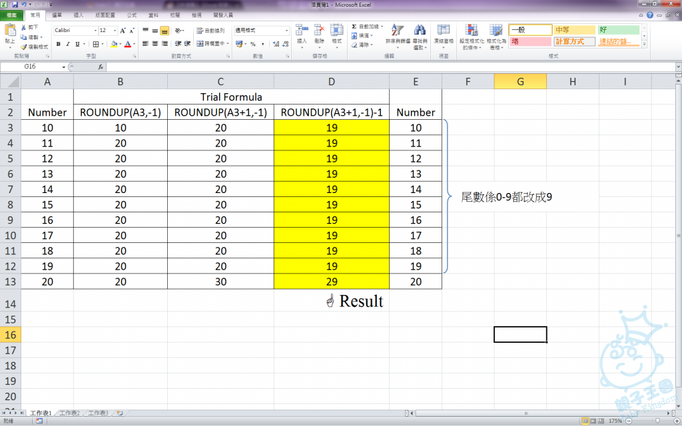Open the 通用格式 number format dropdown
The width and height of the screenshot is (682, 426).
pos(286,31)
